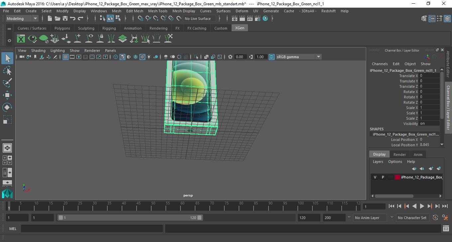Open the sRGB gamma view transform dropdown
Viewport: 452px width, 242px height.
coord(298,57)
